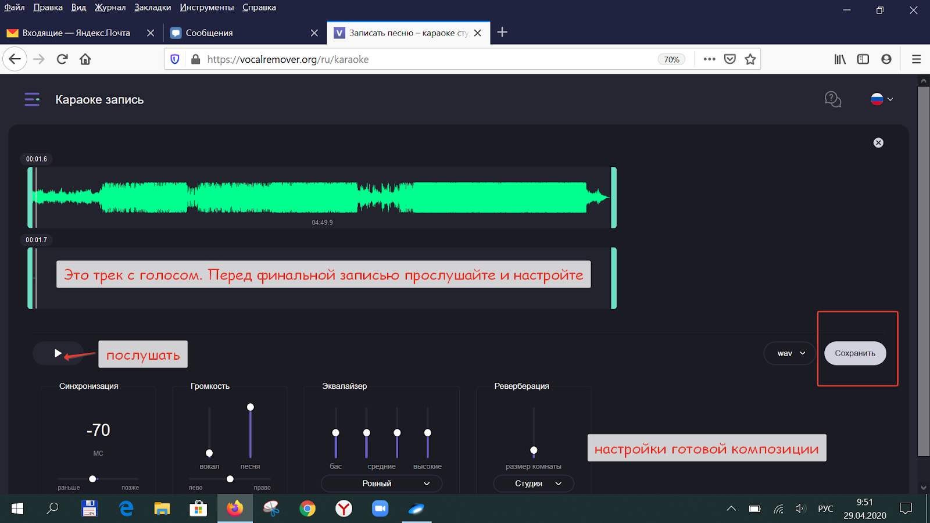Screen dimensions: 930x523
Task: Open Yandex Browser from the taskbar
Action: pyautogui.click(x=344, y=509)
